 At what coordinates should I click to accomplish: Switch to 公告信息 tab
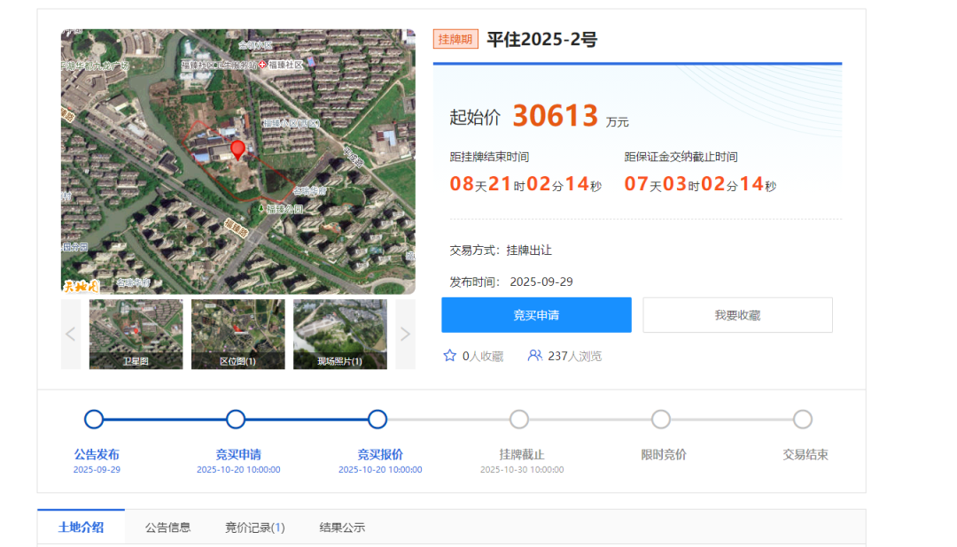point(167,528)
